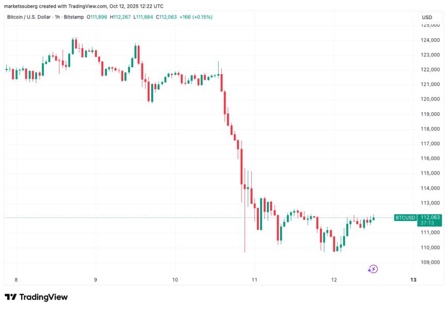Click the marketssuberg TradingView.com attribution text

tap(84, 6)
